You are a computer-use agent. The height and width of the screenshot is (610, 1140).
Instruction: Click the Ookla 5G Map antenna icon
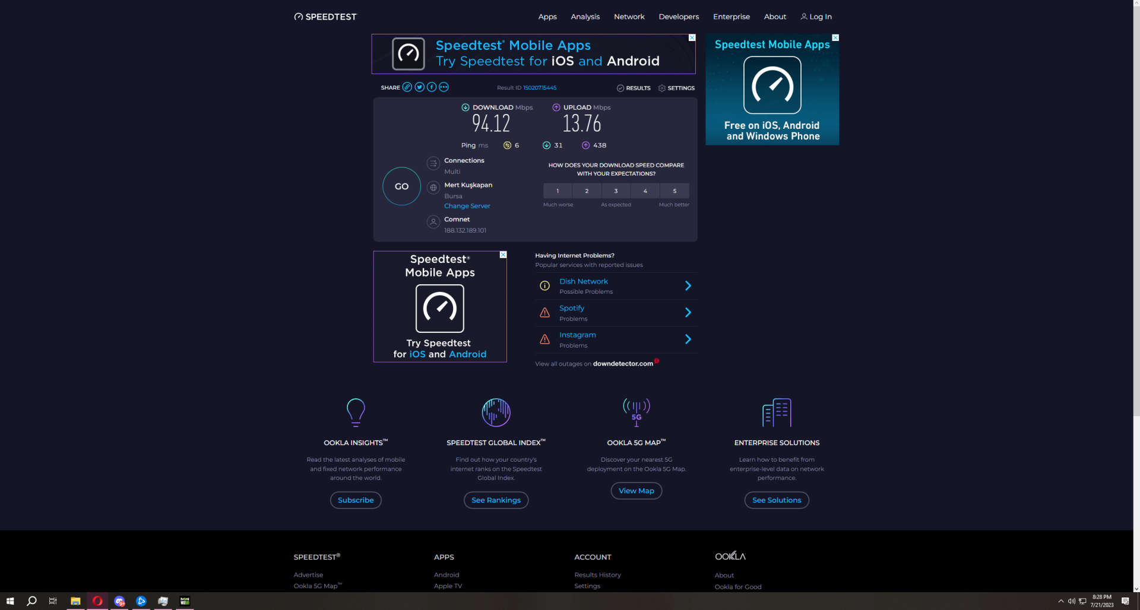click(636, 412)
